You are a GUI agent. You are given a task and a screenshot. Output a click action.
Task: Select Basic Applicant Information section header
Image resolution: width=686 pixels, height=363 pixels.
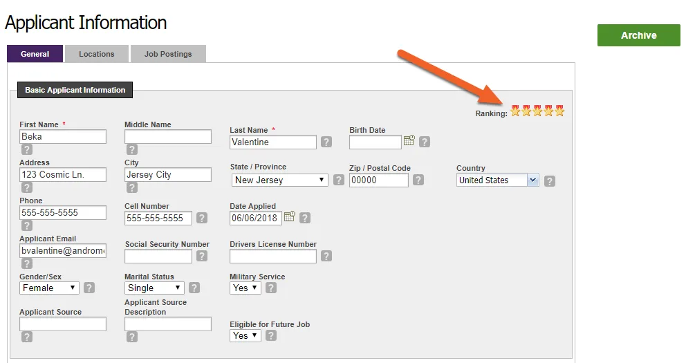point(75,90)
